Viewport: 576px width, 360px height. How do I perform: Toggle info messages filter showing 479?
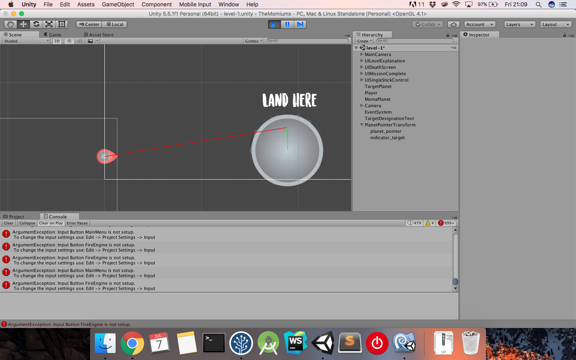point(414,223)
